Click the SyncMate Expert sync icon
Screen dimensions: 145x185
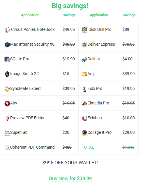[7, 89]
